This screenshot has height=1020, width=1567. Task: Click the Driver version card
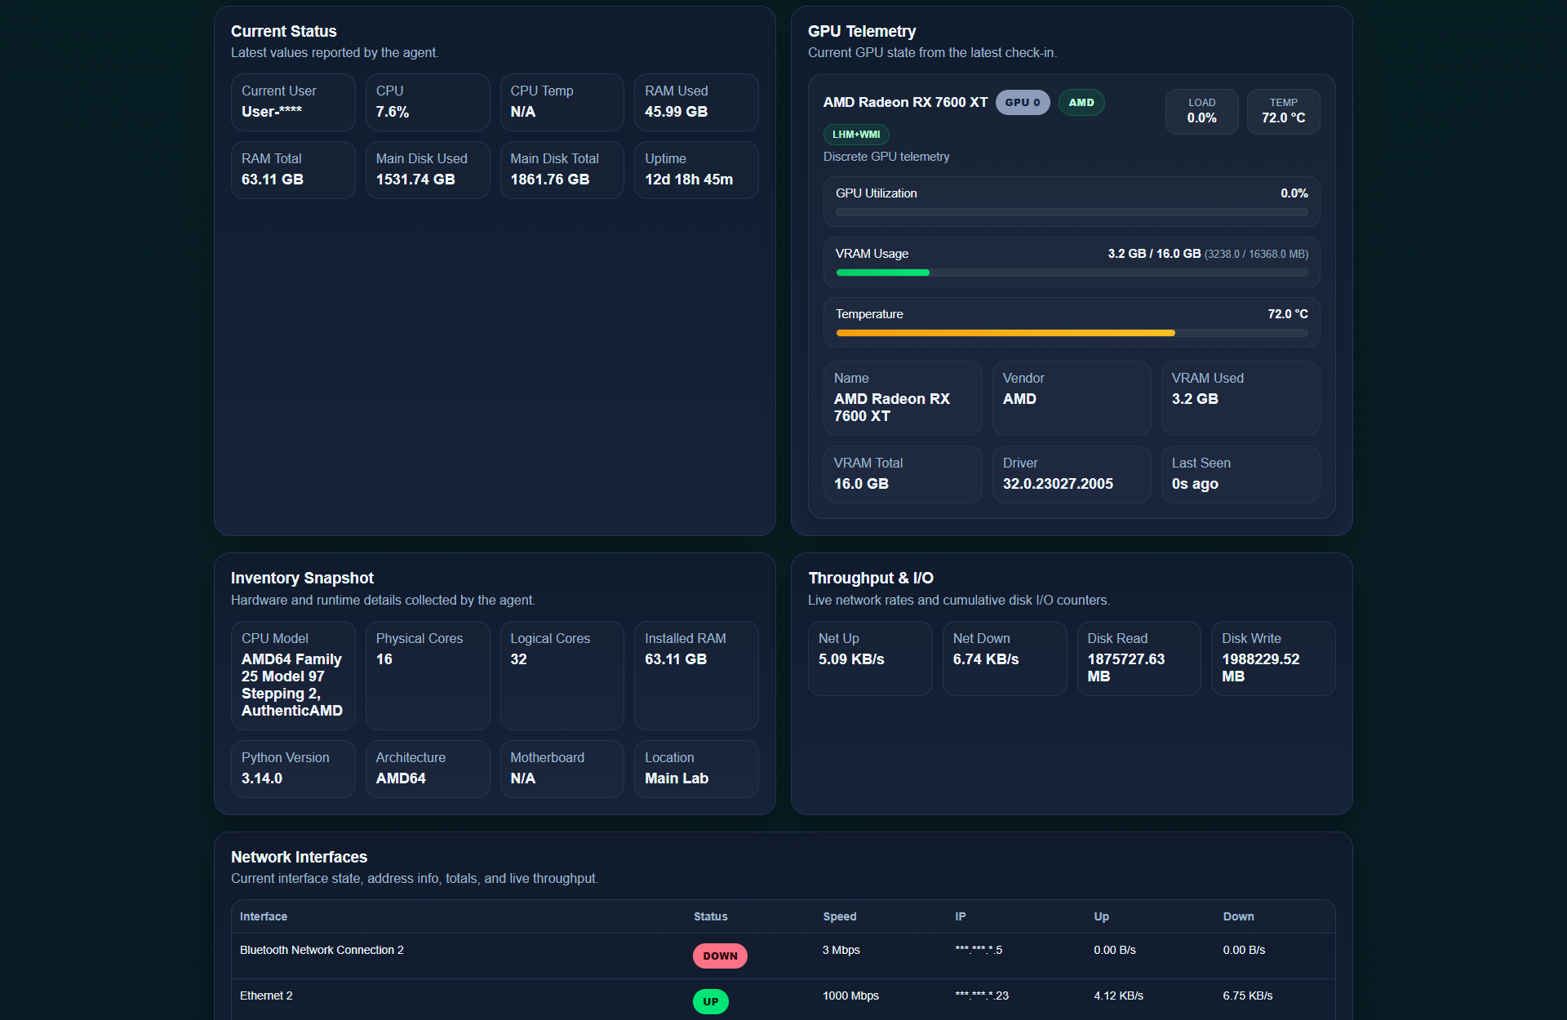tap(1071, 474)
